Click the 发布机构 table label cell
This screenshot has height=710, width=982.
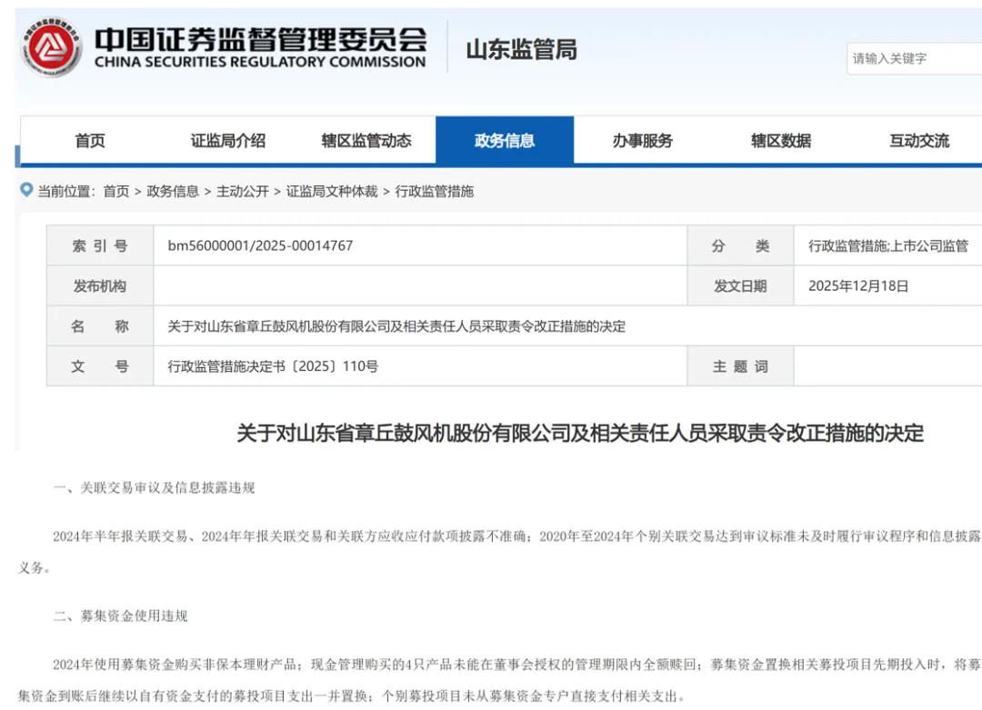tap(100, 285)
